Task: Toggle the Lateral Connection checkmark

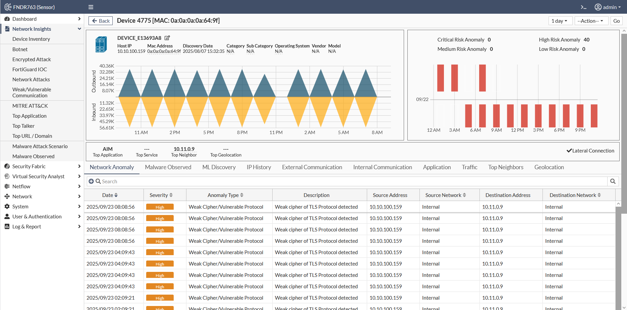Action: click(569, 151)
